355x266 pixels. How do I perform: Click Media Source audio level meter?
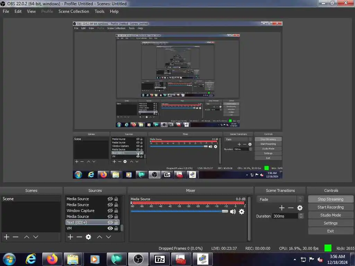(x=188, y=203)
